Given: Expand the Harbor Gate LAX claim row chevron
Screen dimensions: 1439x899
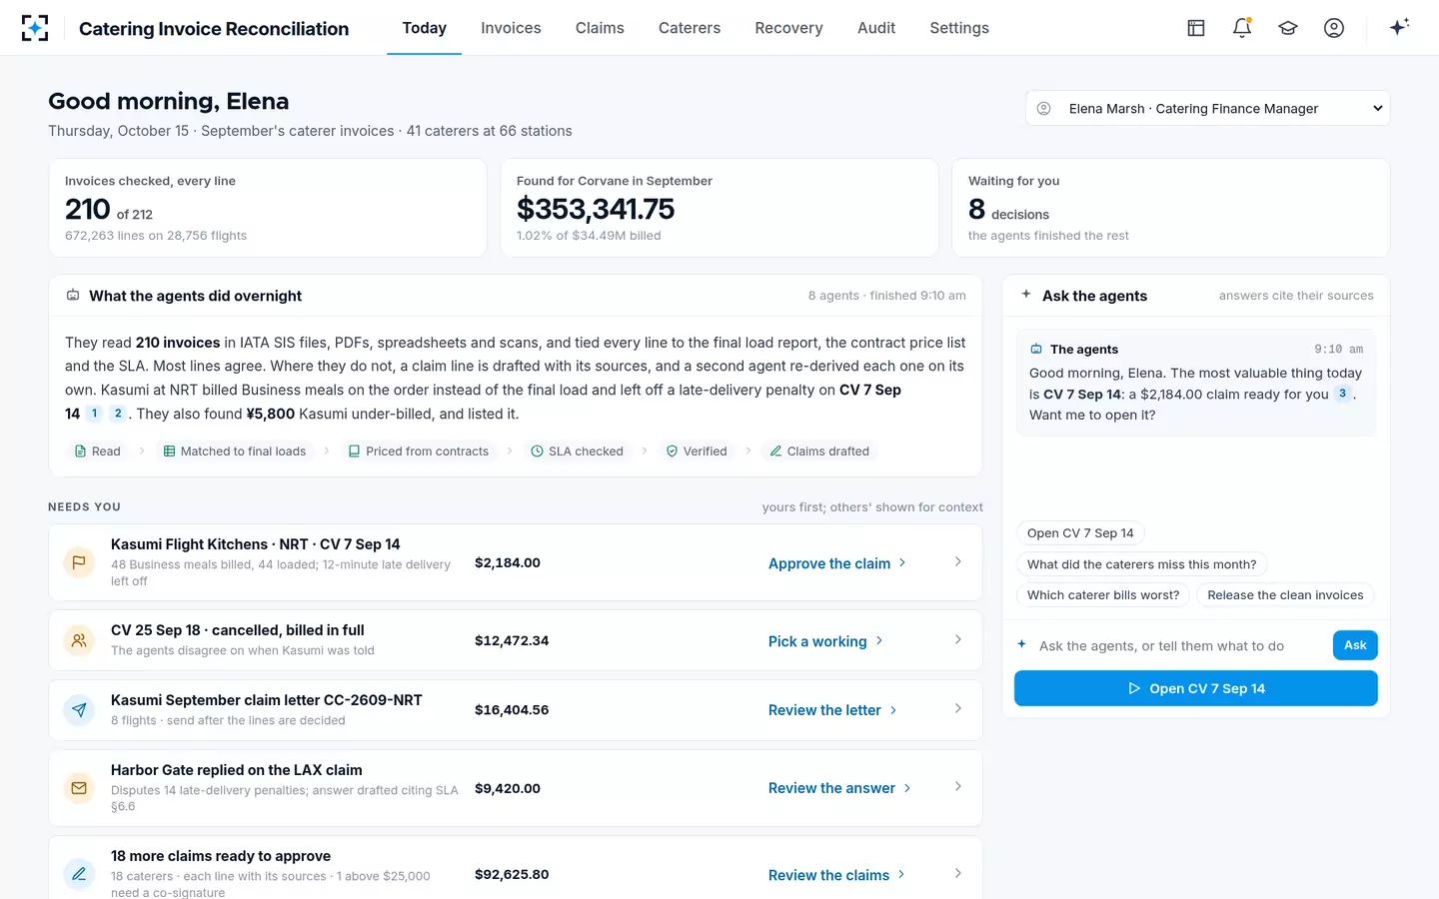Looking at the screenshot, I should click(x=958, y=787).
